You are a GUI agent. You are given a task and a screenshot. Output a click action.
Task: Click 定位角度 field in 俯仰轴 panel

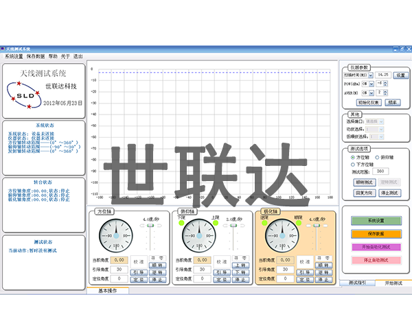click(202, 278)
